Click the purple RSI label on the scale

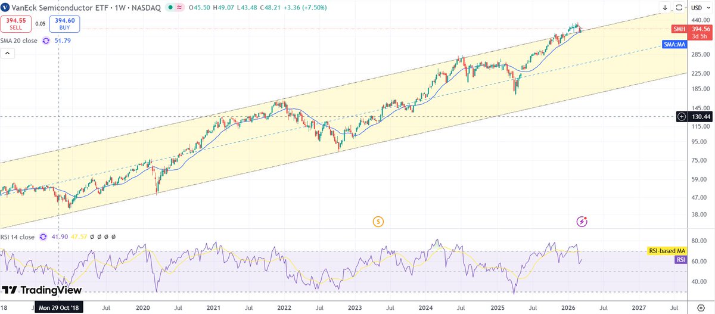coord(680,260)
